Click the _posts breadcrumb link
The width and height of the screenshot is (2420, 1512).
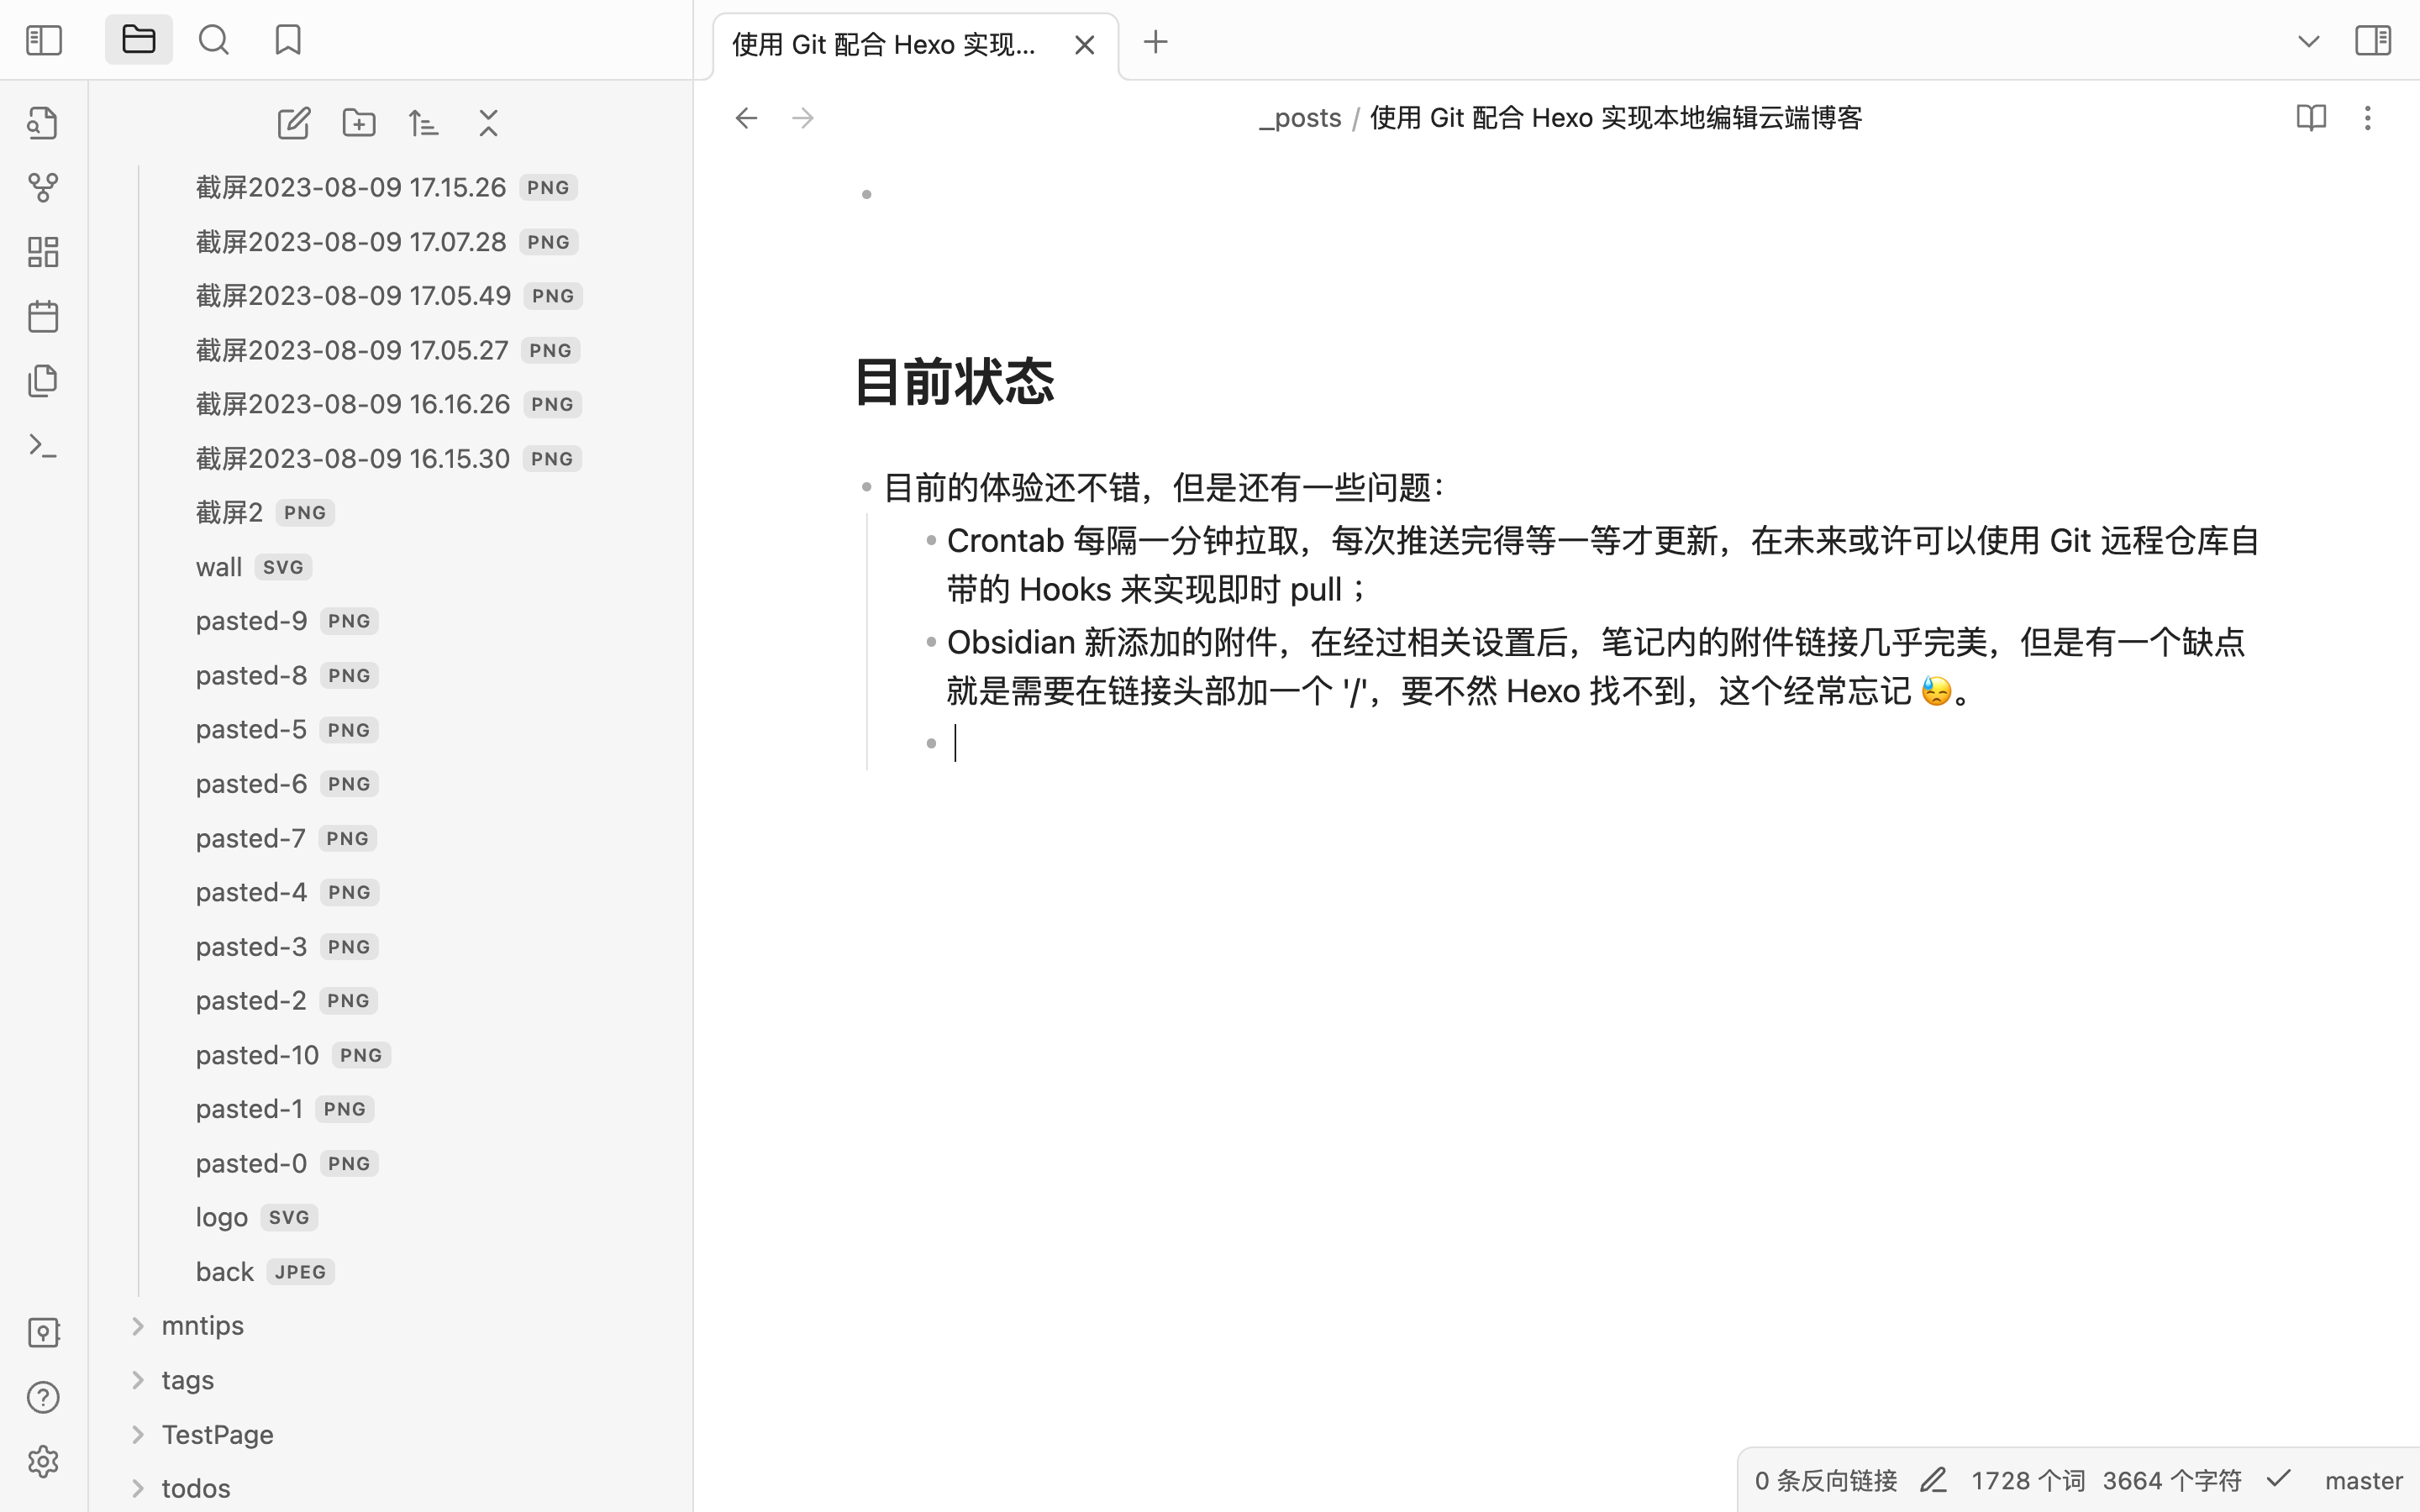pos(1300,118)
